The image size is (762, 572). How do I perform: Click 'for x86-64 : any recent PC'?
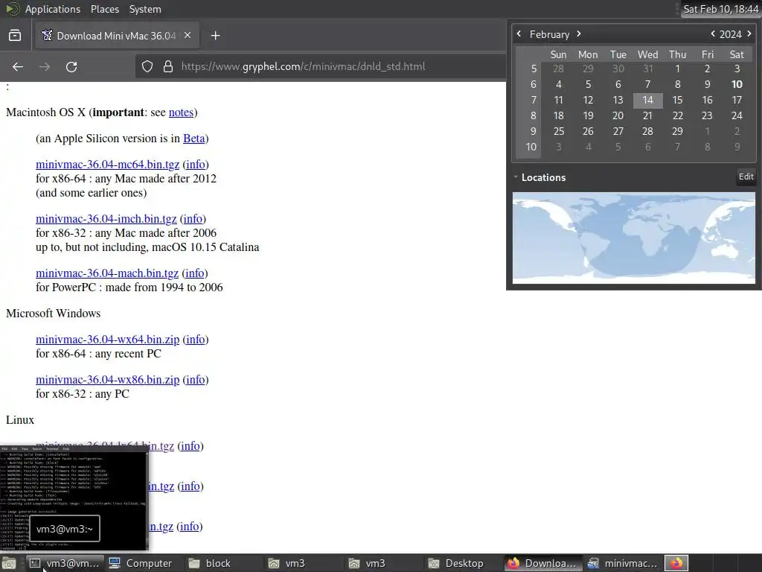(x=98, y=354)
